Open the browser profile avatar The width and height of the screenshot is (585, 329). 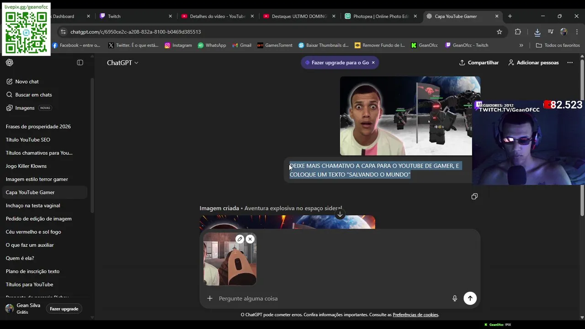click(x=564, y=32)
